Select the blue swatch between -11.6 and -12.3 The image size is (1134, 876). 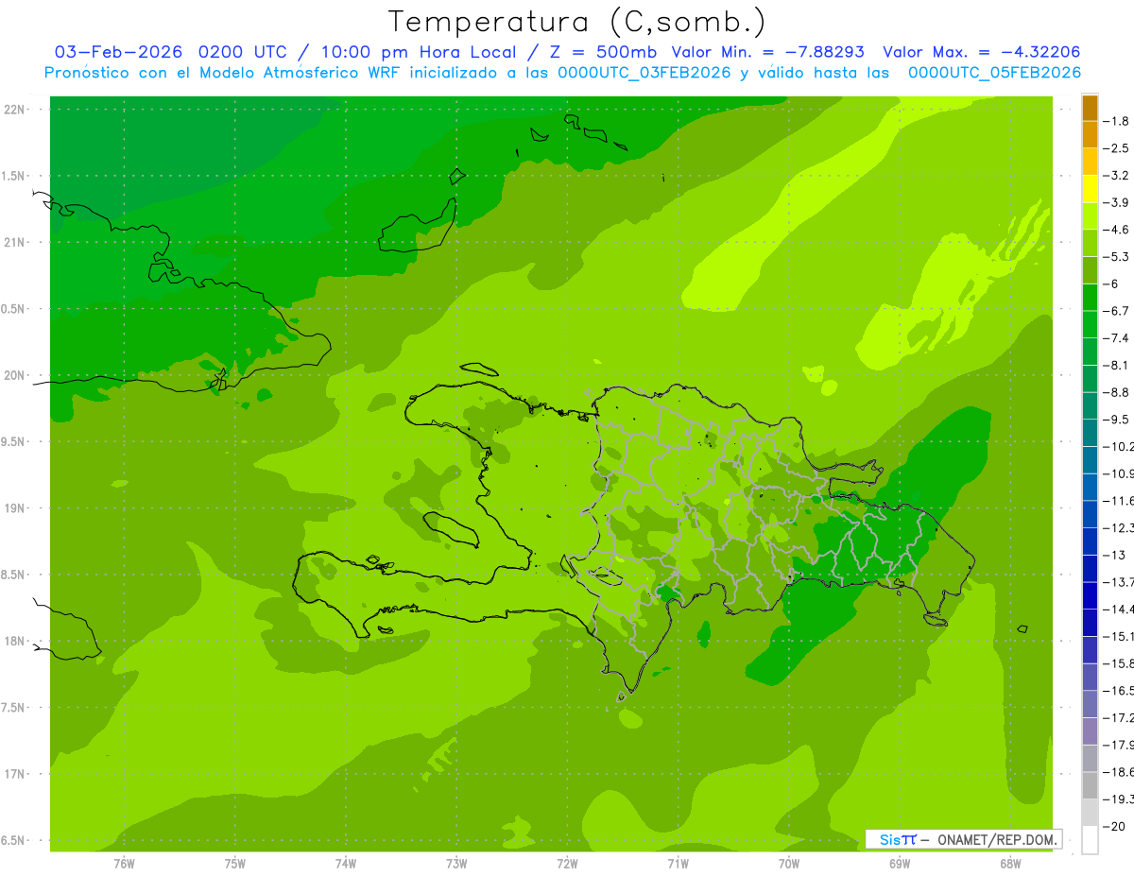coord(1090,513)
